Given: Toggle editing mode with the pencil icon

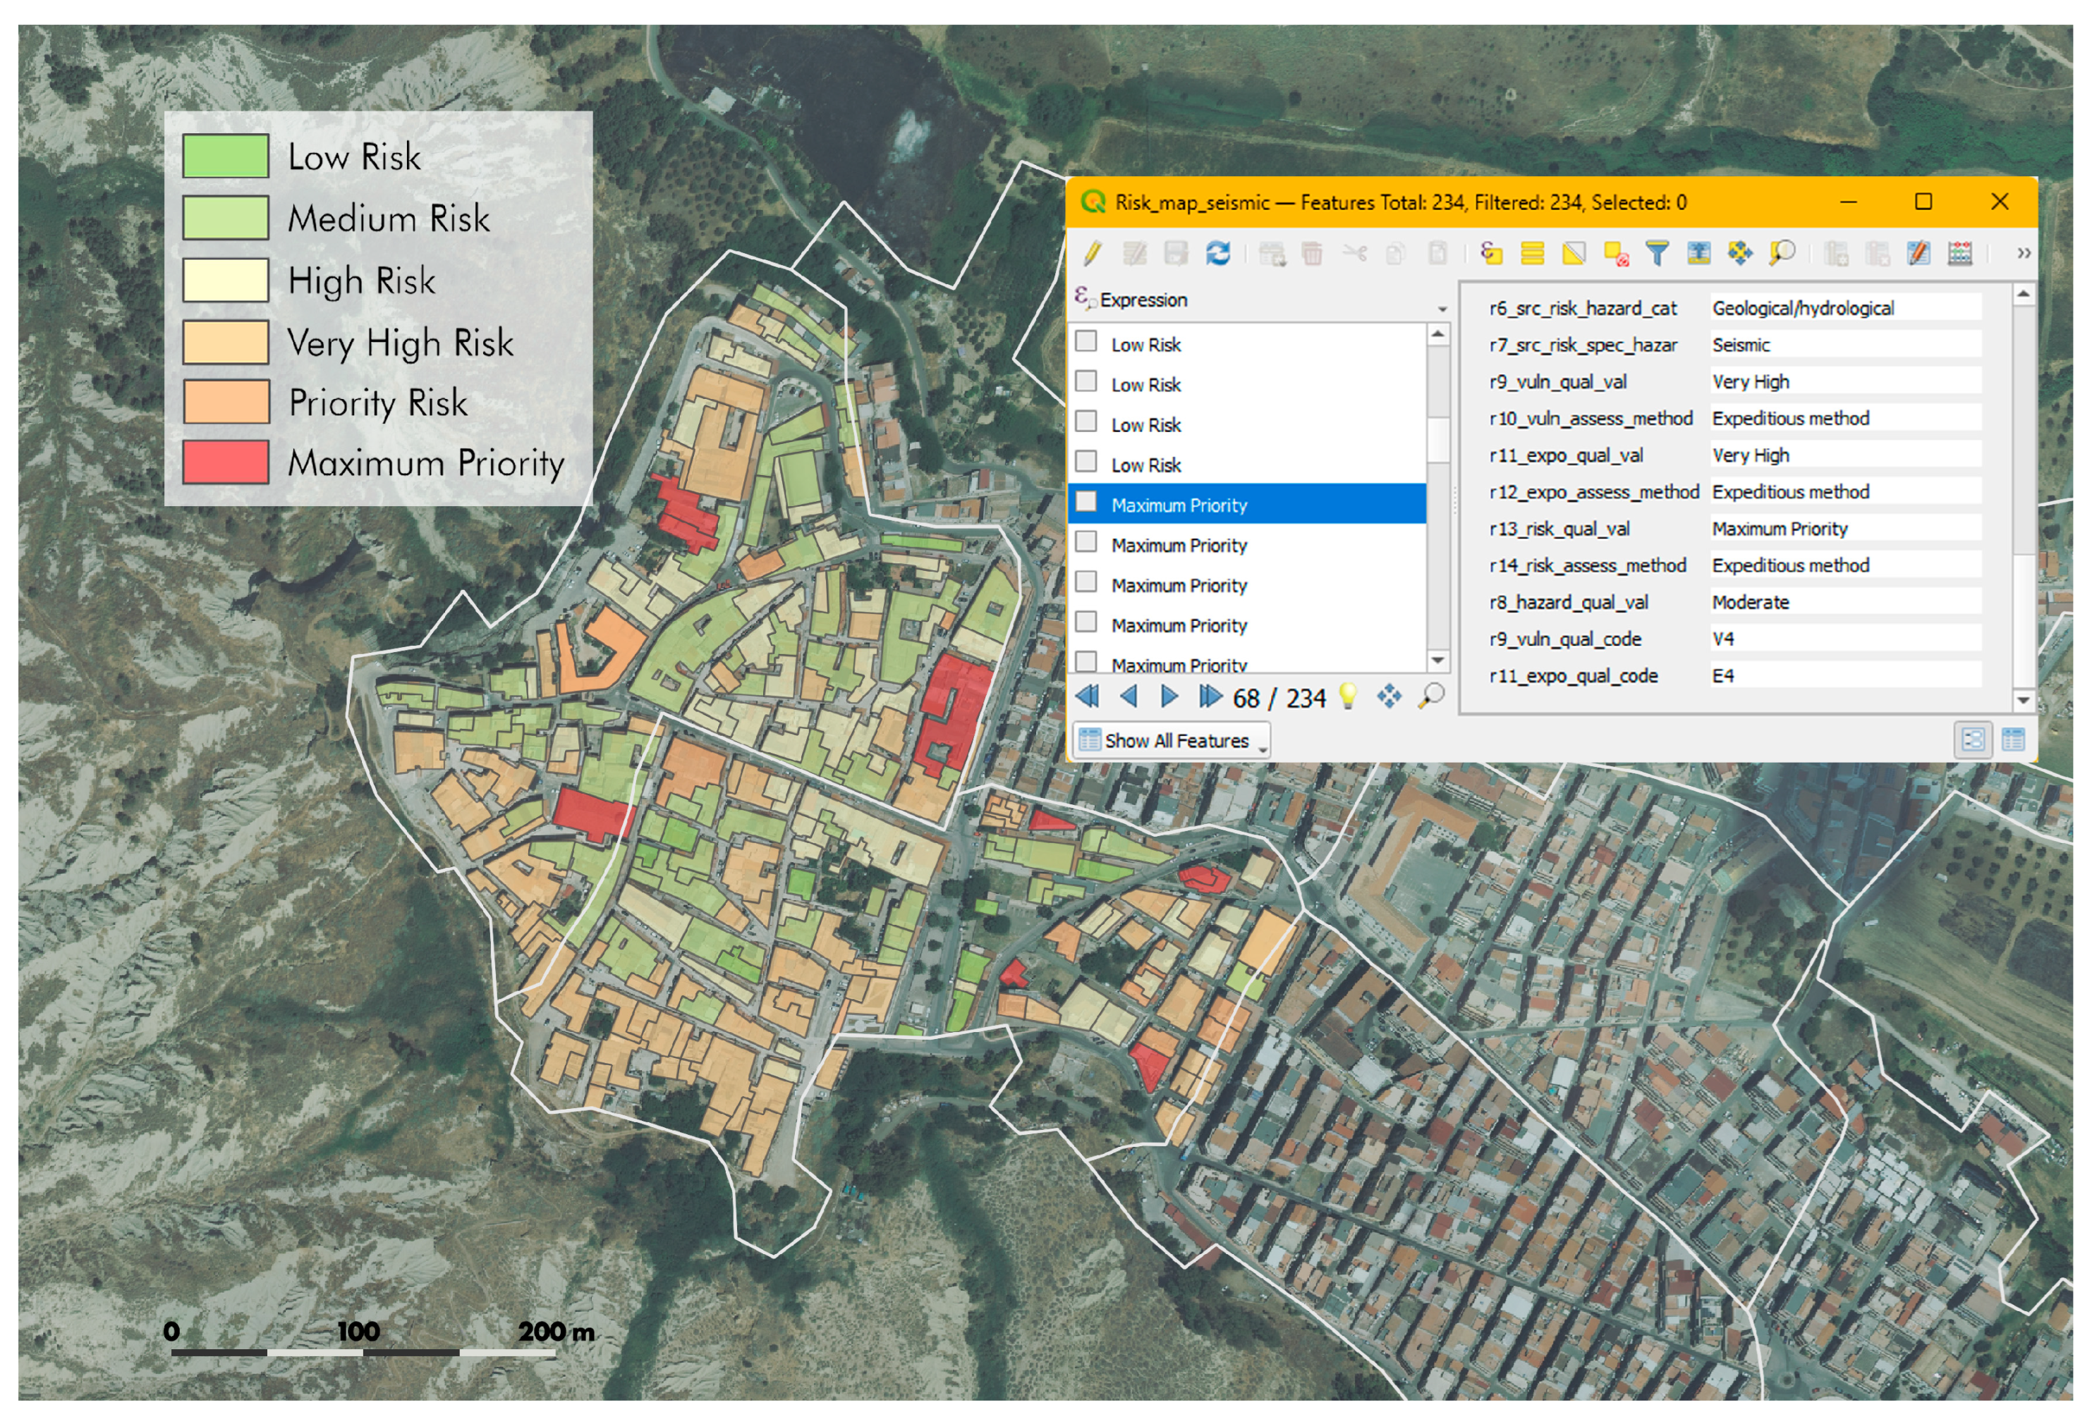Looking at the screenshot, I should coord(1093,254).
